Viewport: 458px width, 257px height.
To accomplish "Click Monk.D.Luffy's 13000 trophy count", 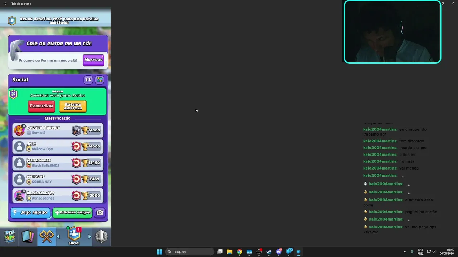I will [x=94, y=196].
